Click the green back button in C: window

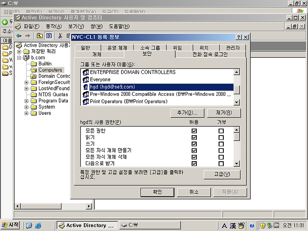[x=5, y=22]
